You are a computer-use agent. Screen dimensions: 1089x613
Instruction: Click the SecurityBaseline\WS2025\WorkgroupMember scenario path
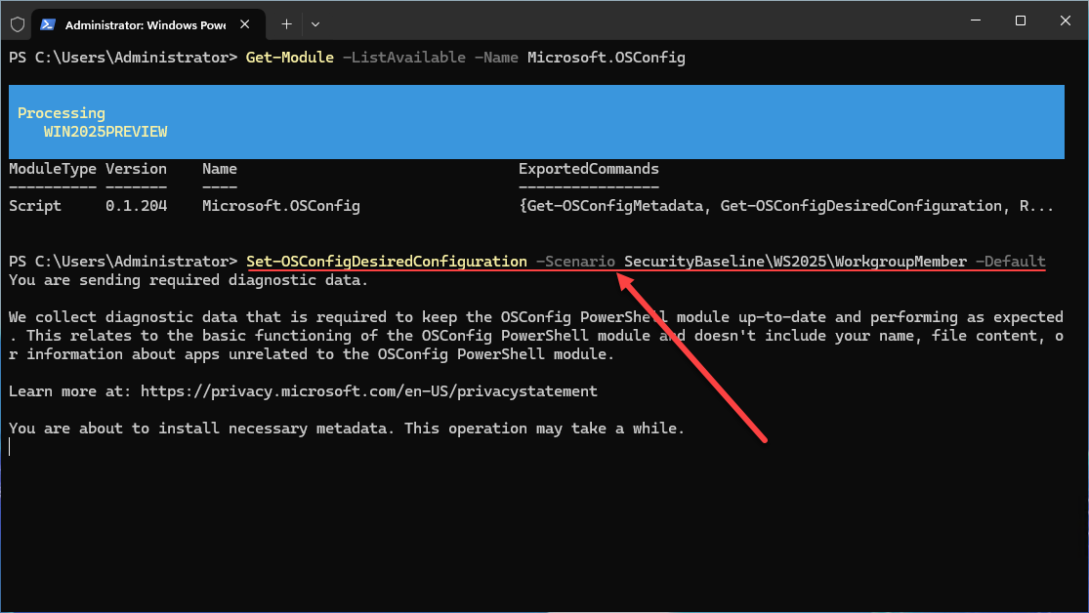(795, 262)
